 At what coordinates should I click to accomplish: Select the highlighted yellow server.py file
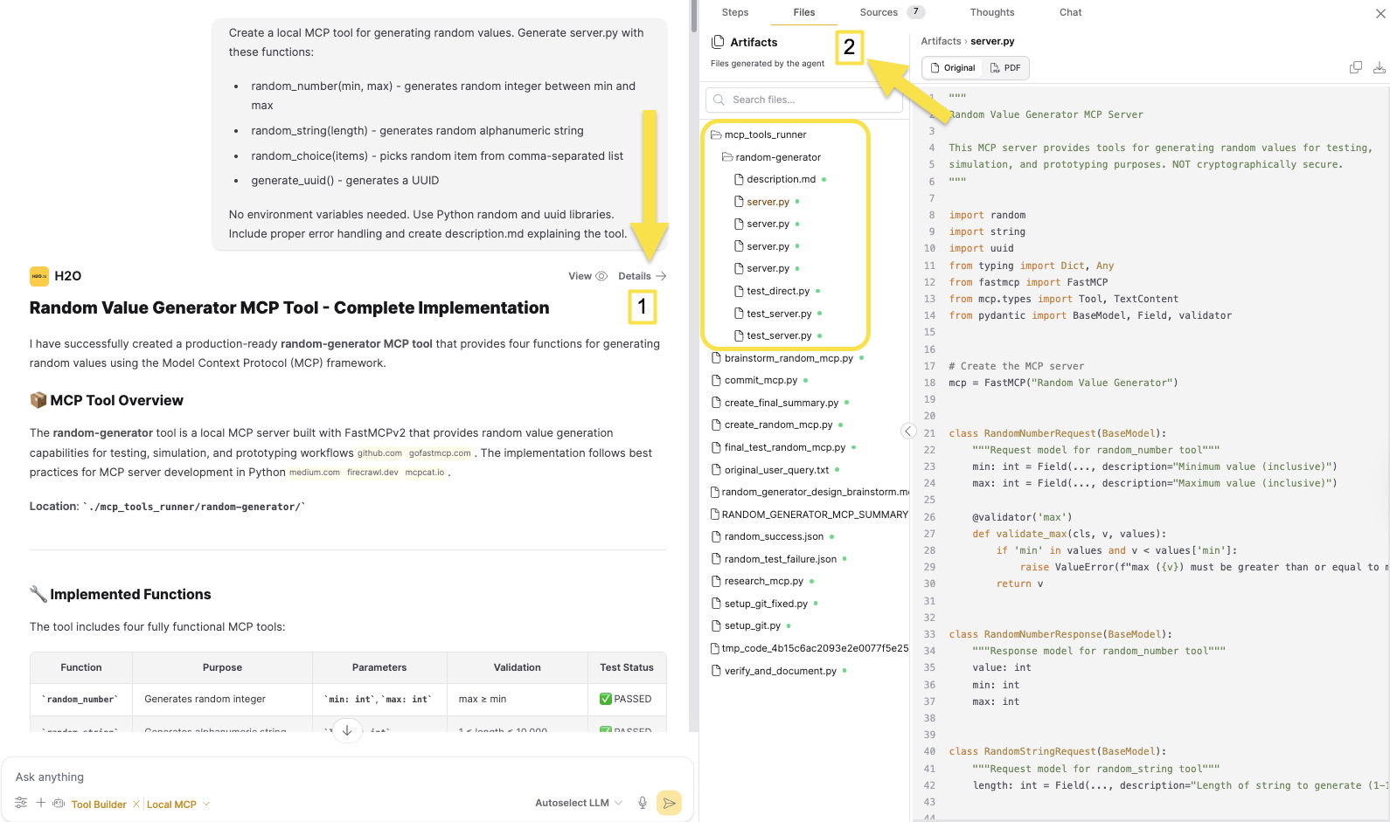pos(768,202)
